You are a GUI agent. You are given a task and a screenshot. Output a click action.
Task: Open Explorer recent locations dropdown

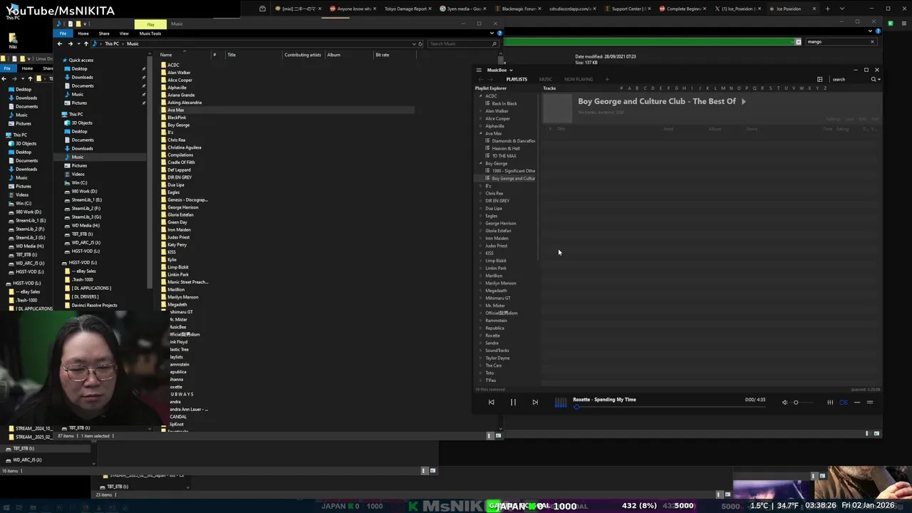79,43
